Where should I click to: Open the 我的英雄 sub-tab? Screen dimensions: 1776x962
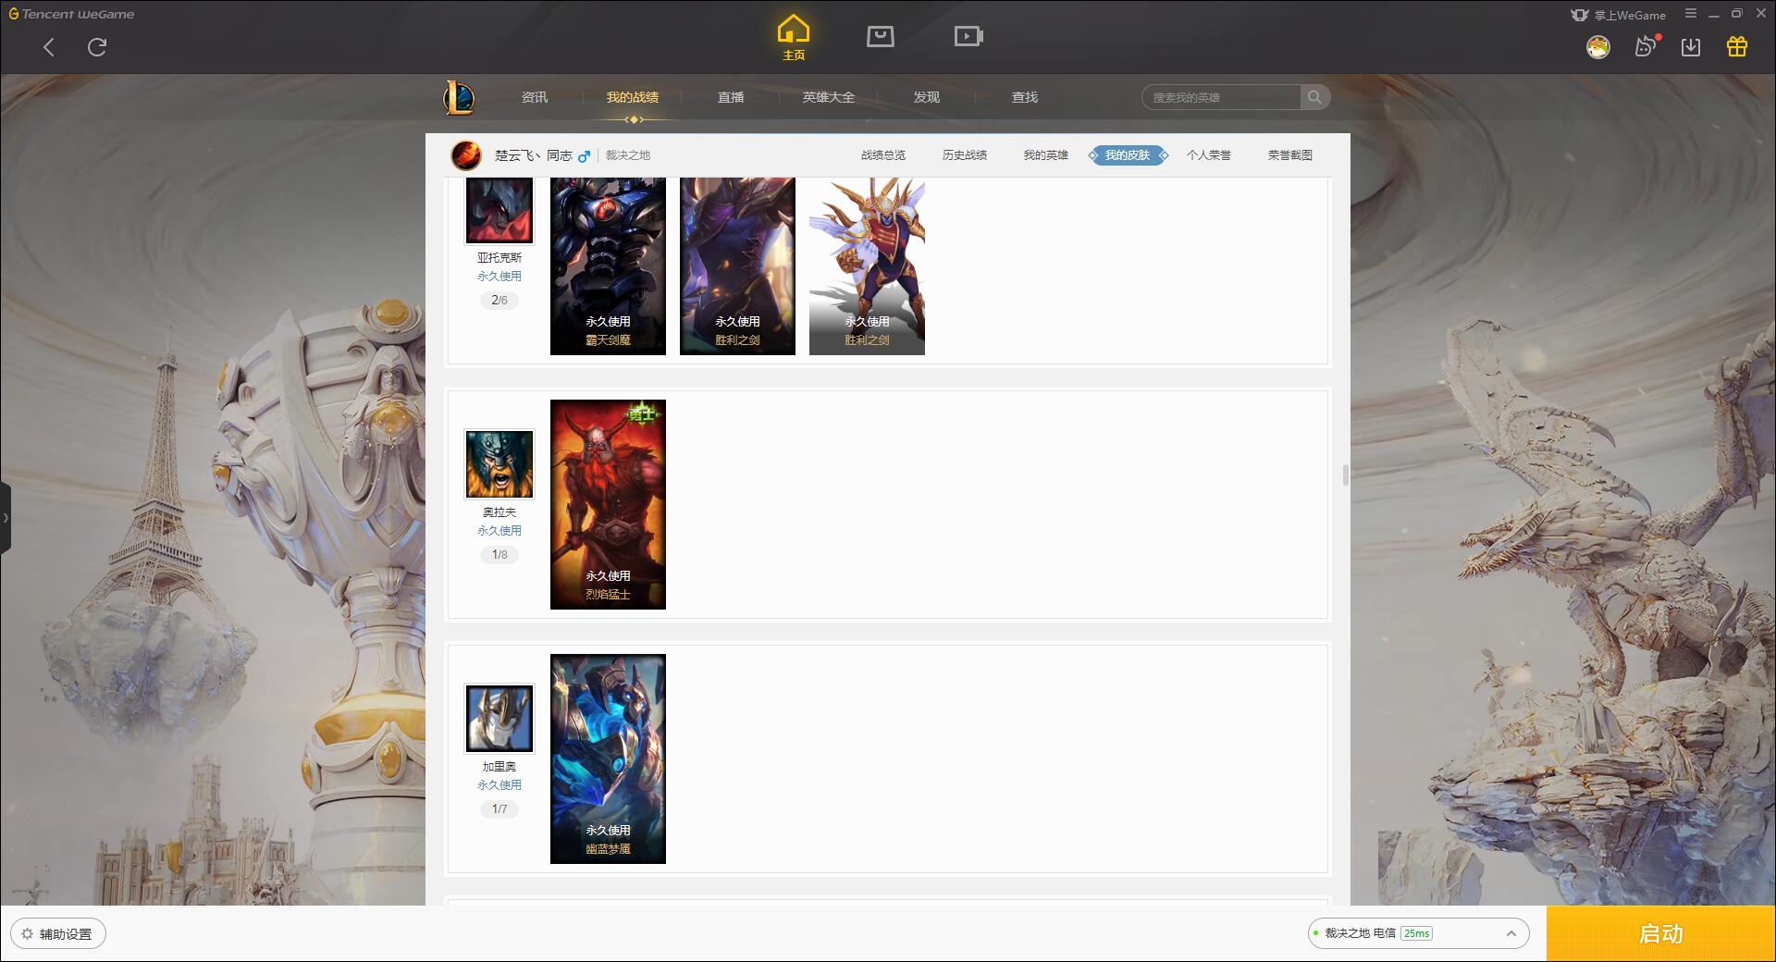[1046, 155]
